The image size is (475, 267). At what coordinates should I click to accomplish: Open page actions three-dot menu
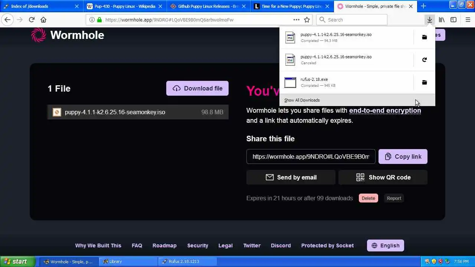296,20
